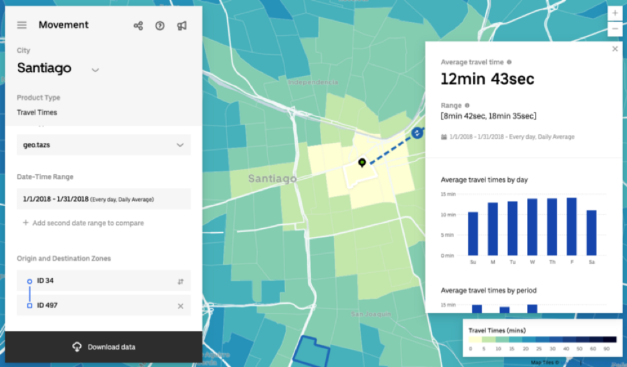
Task: Click the Download data button
Action: pos(103,347)
